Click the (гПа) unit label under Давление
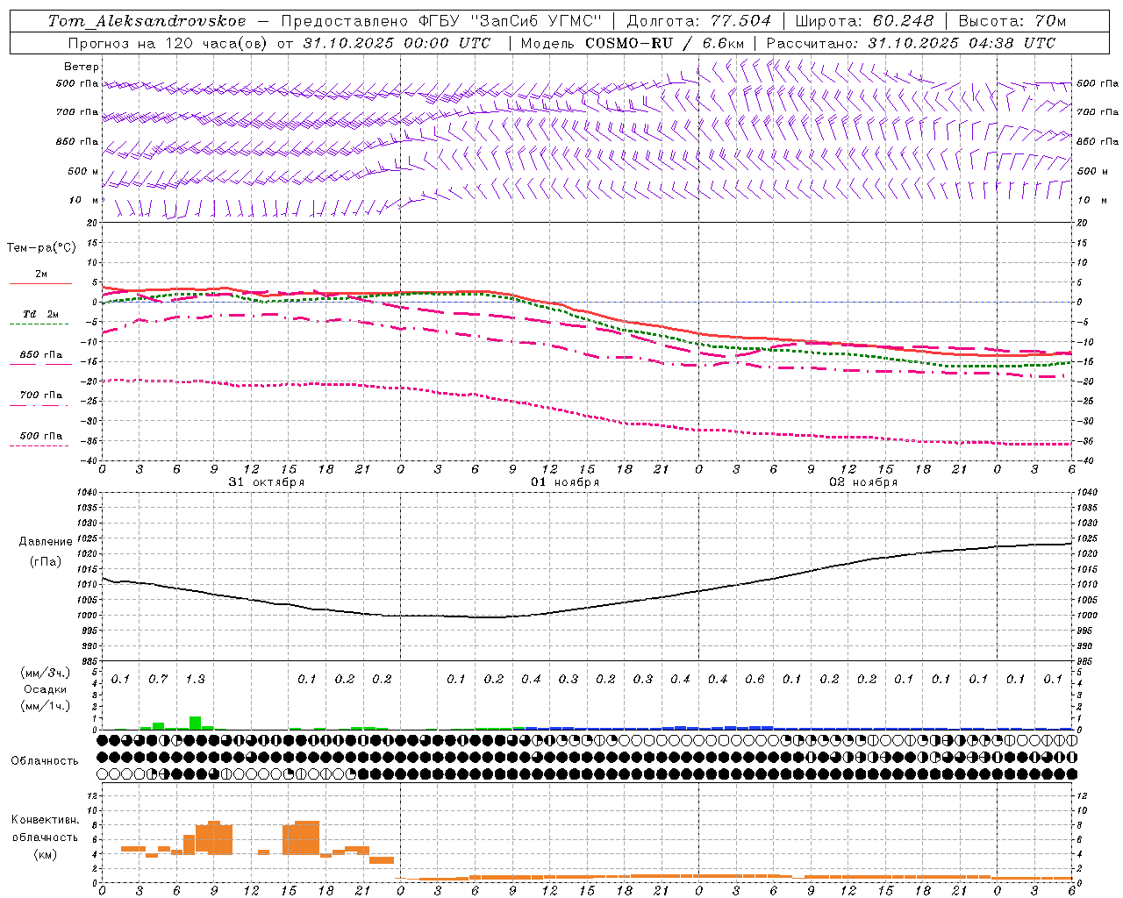 (x=46, y=562)
